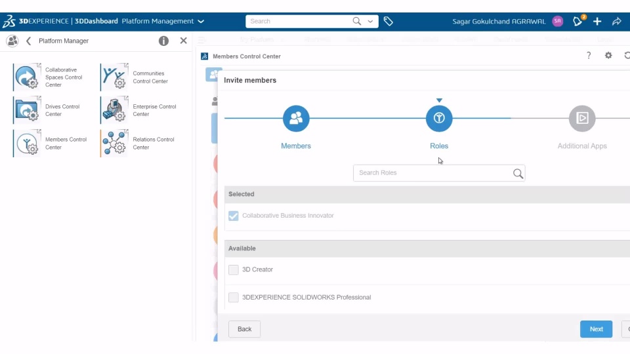Click the tag icon in top bar
Image resolution: width=630 pixels, height=354 pixels.
click(388, 21)
